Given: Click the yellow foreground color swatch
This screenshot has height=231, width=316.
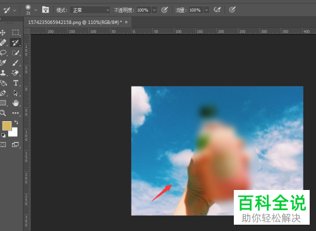Looking at the screenshot, I should coord(6,126).
